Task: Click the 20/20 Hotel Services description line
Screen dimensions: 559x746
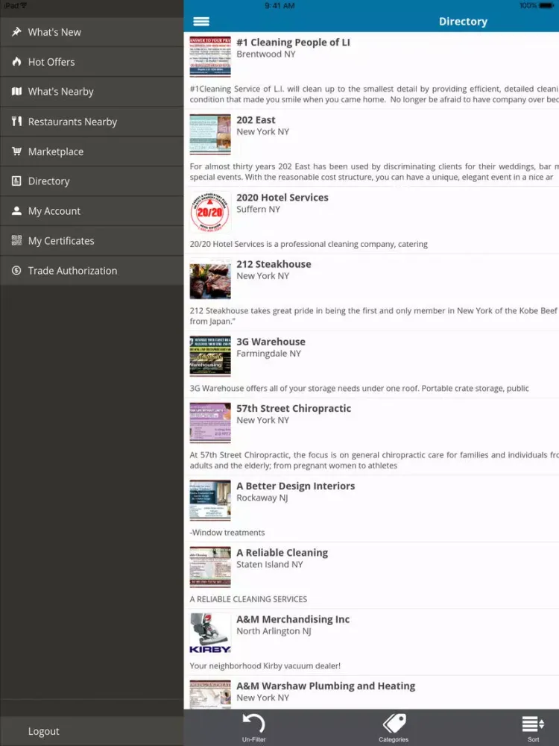Action: (309, 244)
